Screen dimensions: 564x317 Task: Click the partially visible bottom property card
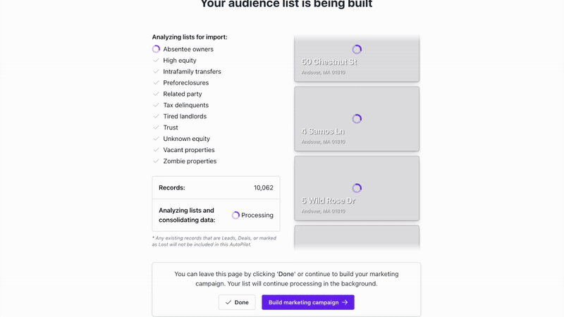click(x=357, y=237)
